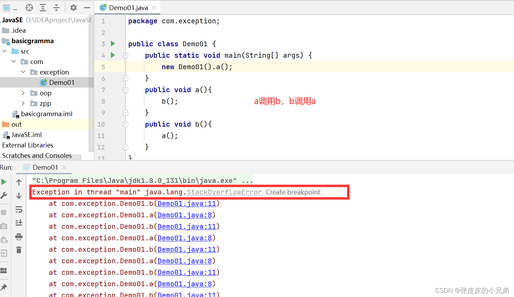The image size is (514, 297).
Task: Click the dump threads camera icon
Action: [x=4, y=226]
